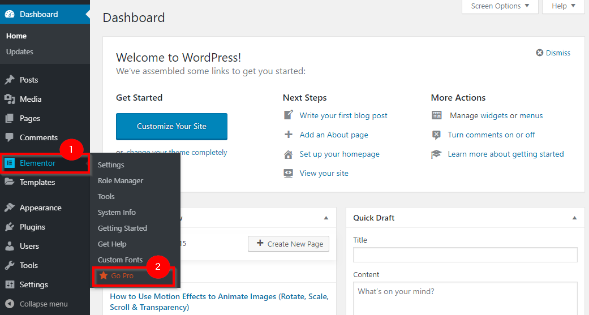
Task: Open the Updates submenu link
Action: (x=20, y=52)
